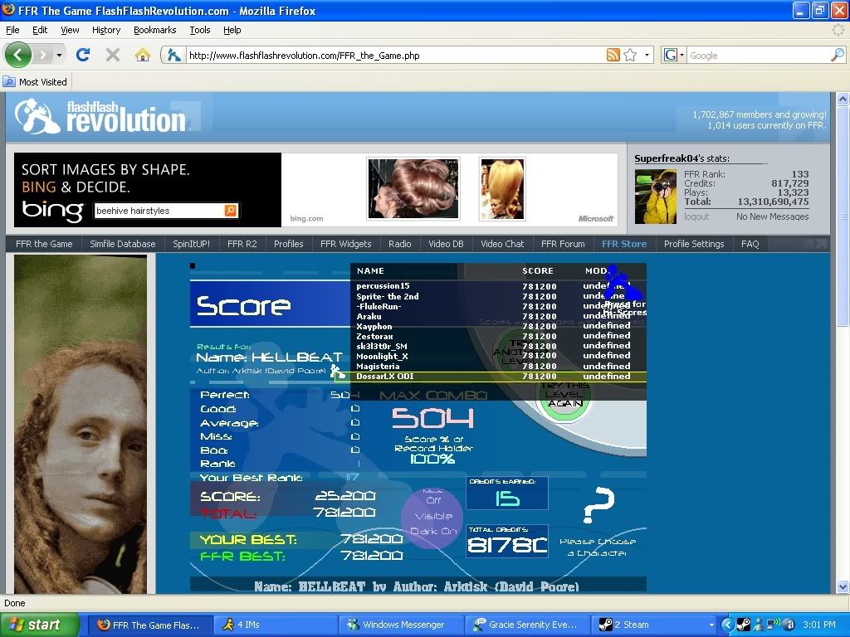The image size is (850, 637).
Task: Click the question mark character chooser
Action: tap(598, 504)
